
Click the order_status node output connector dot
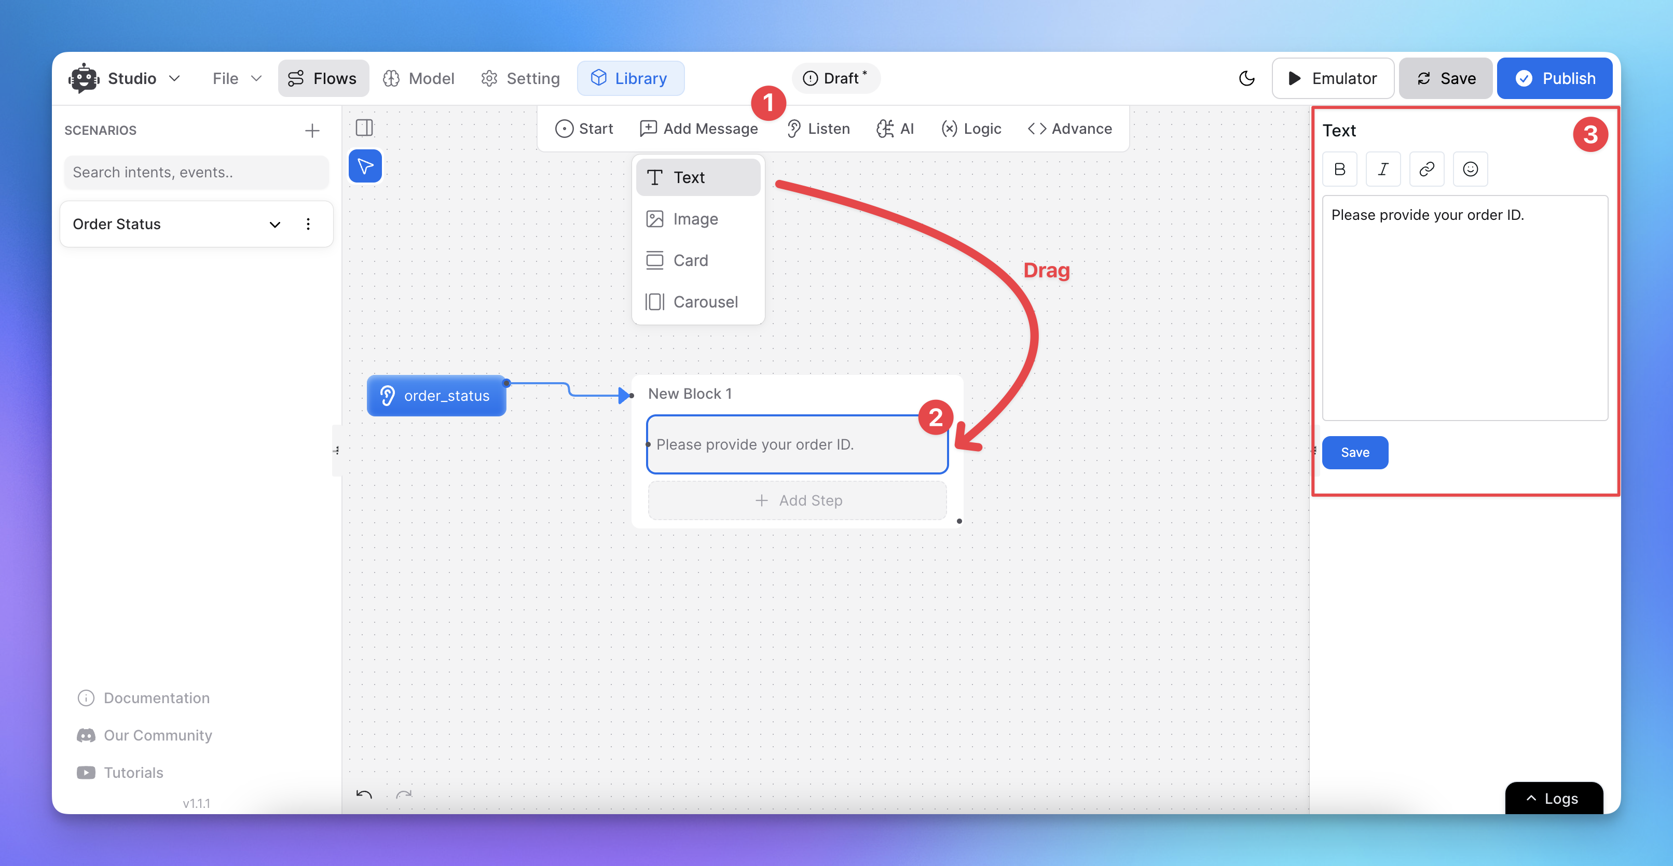[x=506, y=383]
